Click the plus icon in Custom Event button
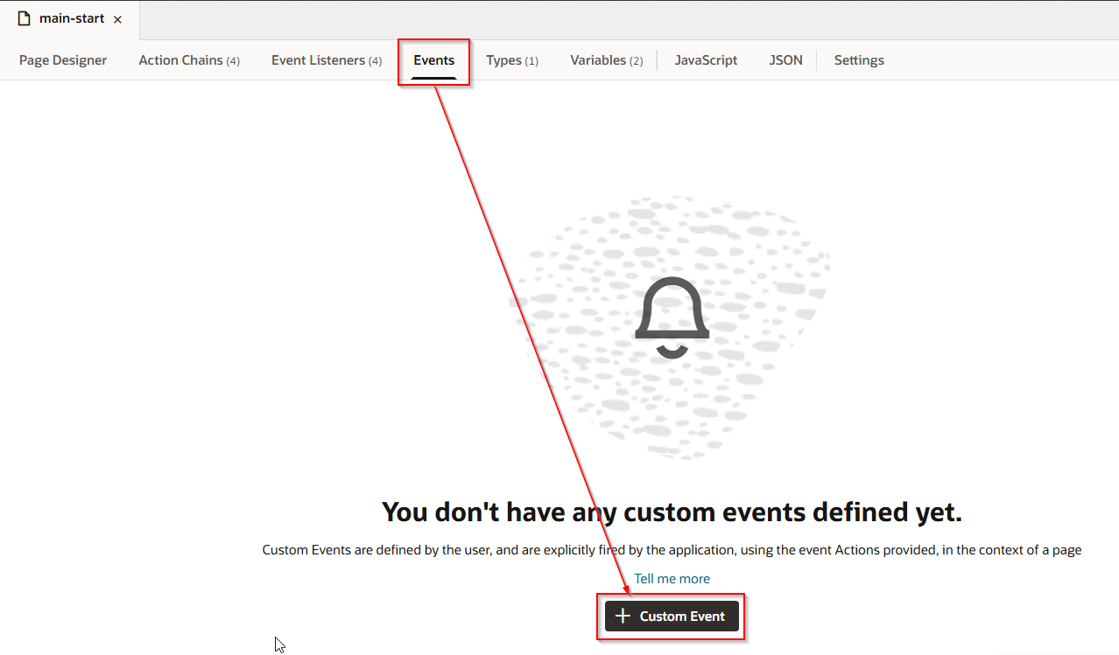The height and width of the screenshot is (655, 1119). [623, 617]
